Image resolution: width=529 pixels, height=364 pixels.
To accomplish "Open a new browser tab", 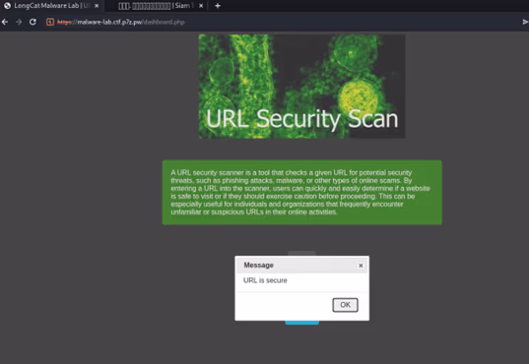I will click(218, 6).
